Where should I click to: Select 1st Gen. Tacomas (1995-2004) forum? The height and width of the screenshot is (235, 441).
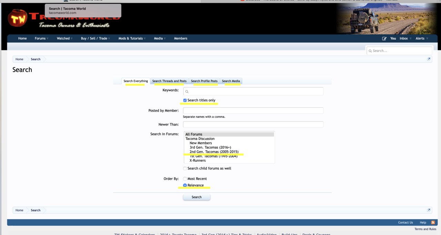pos(229,156)
